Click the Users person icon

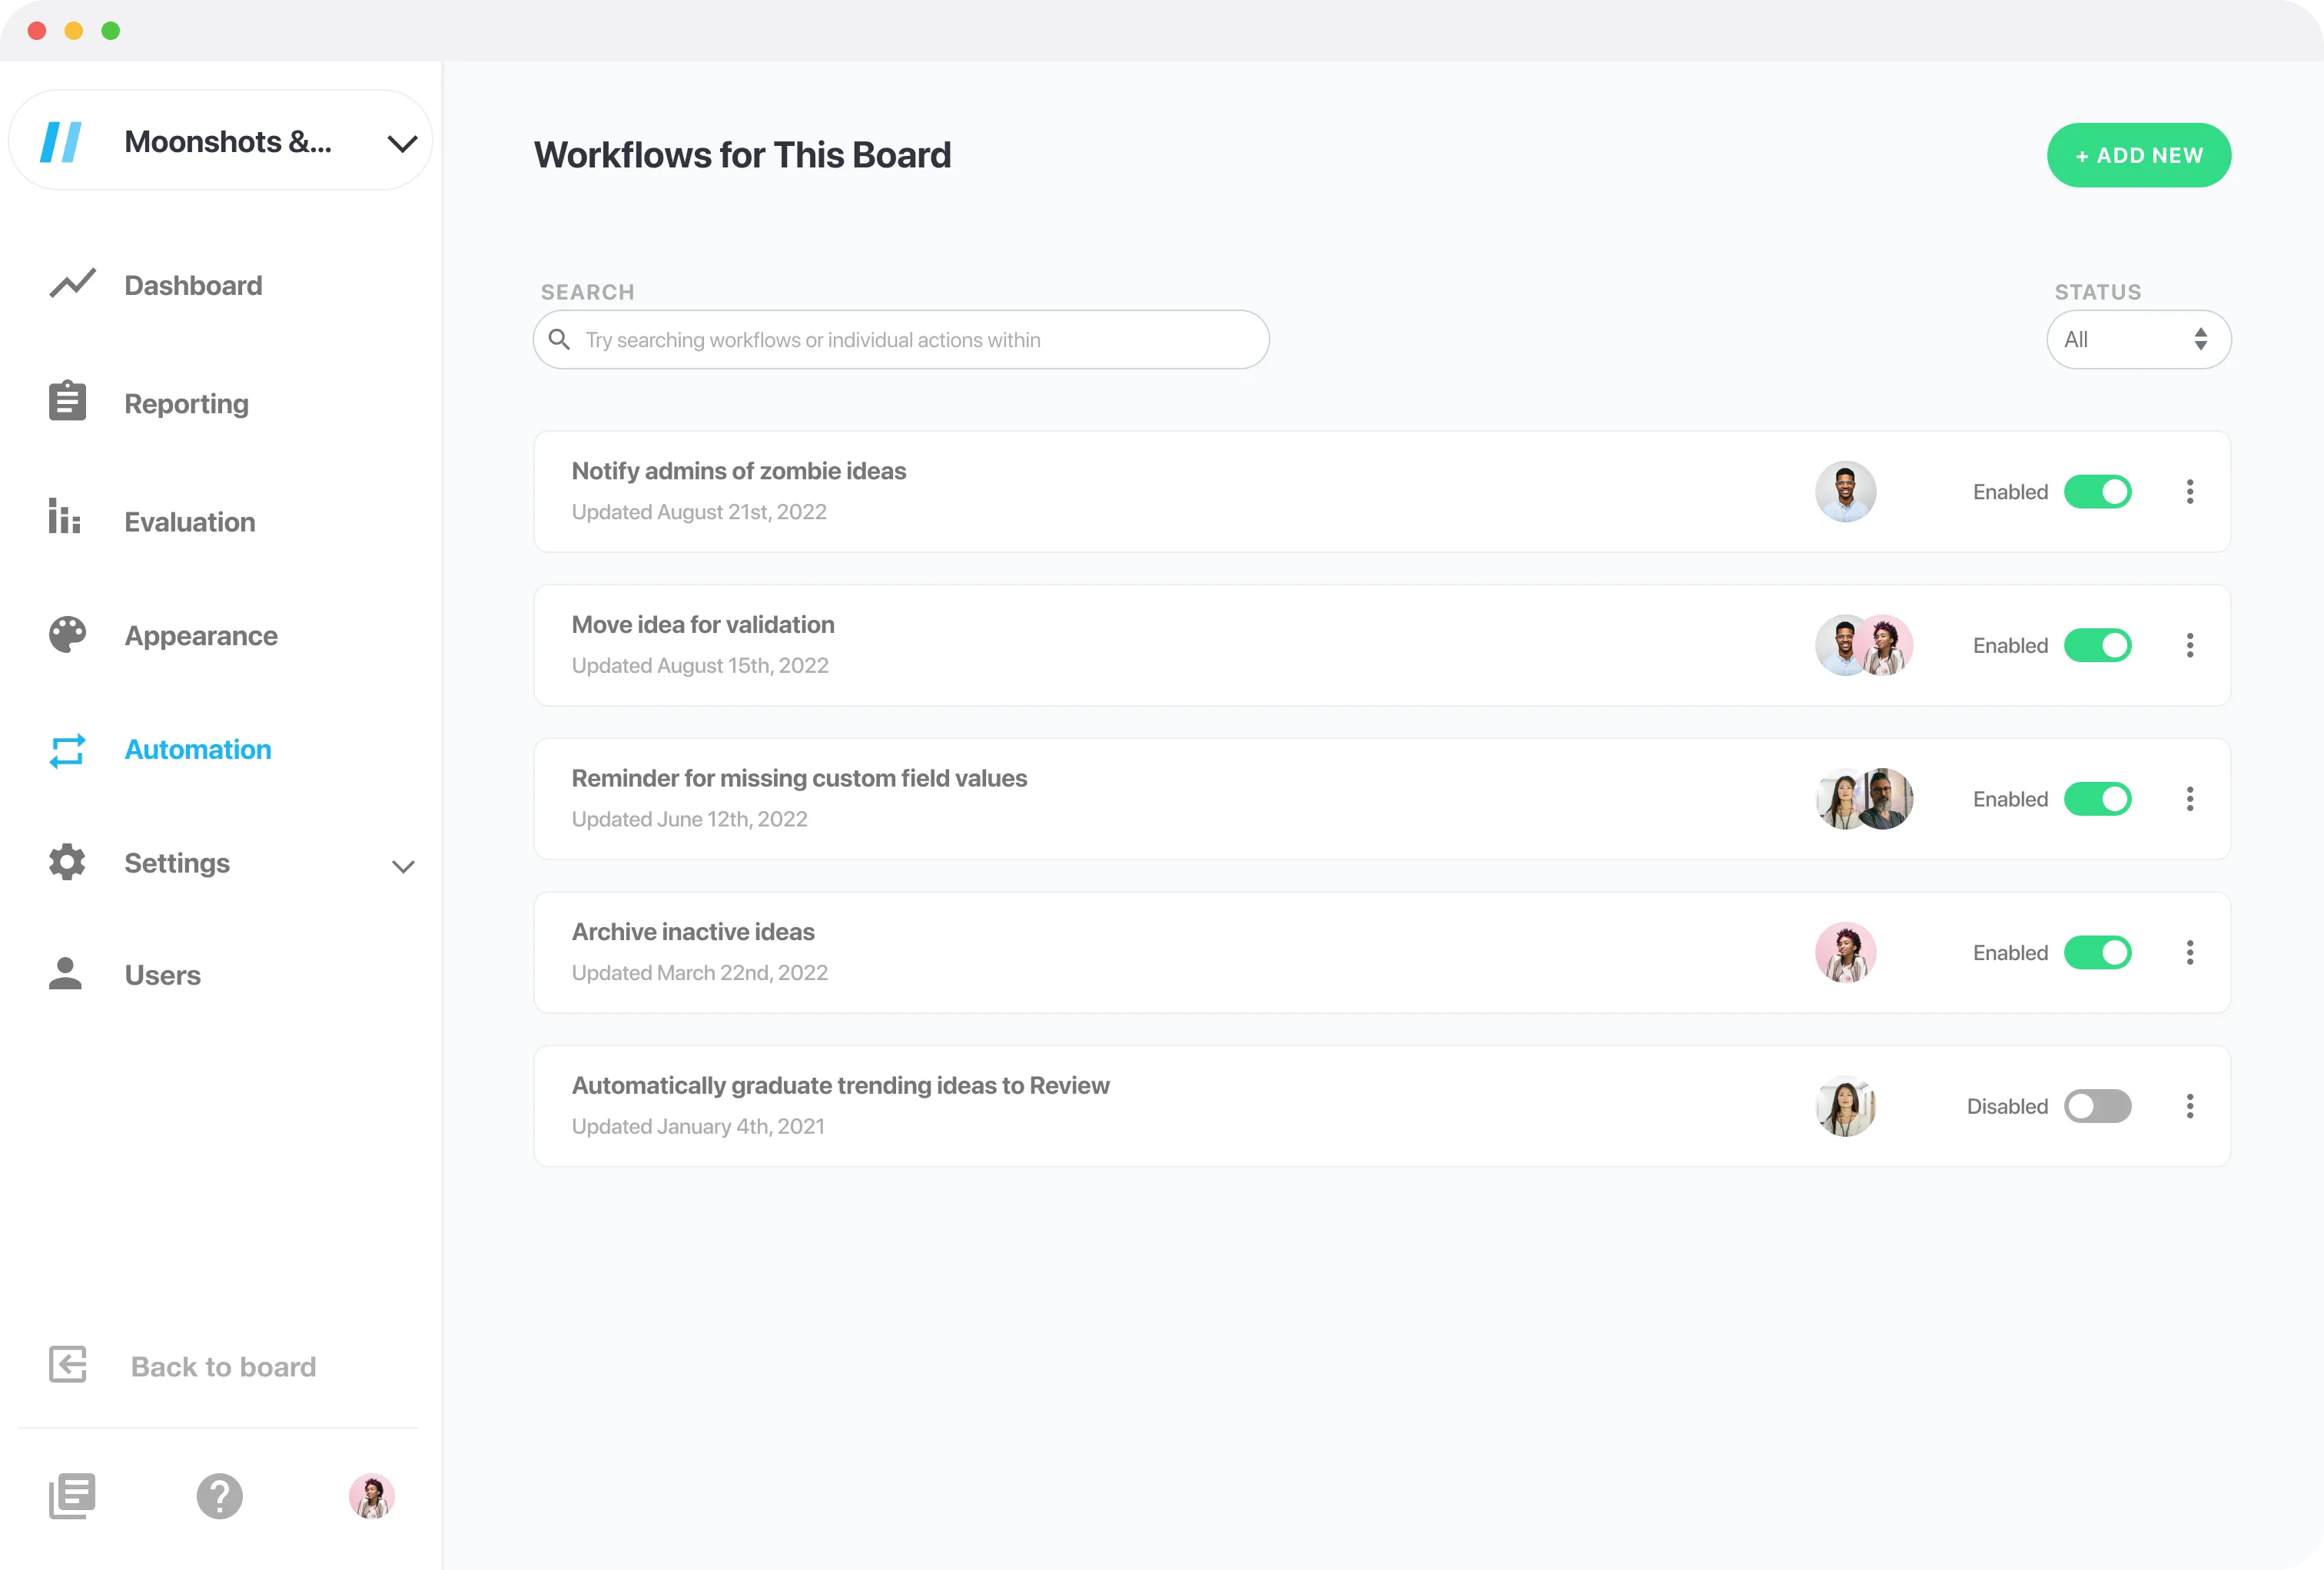click(66, 973)
